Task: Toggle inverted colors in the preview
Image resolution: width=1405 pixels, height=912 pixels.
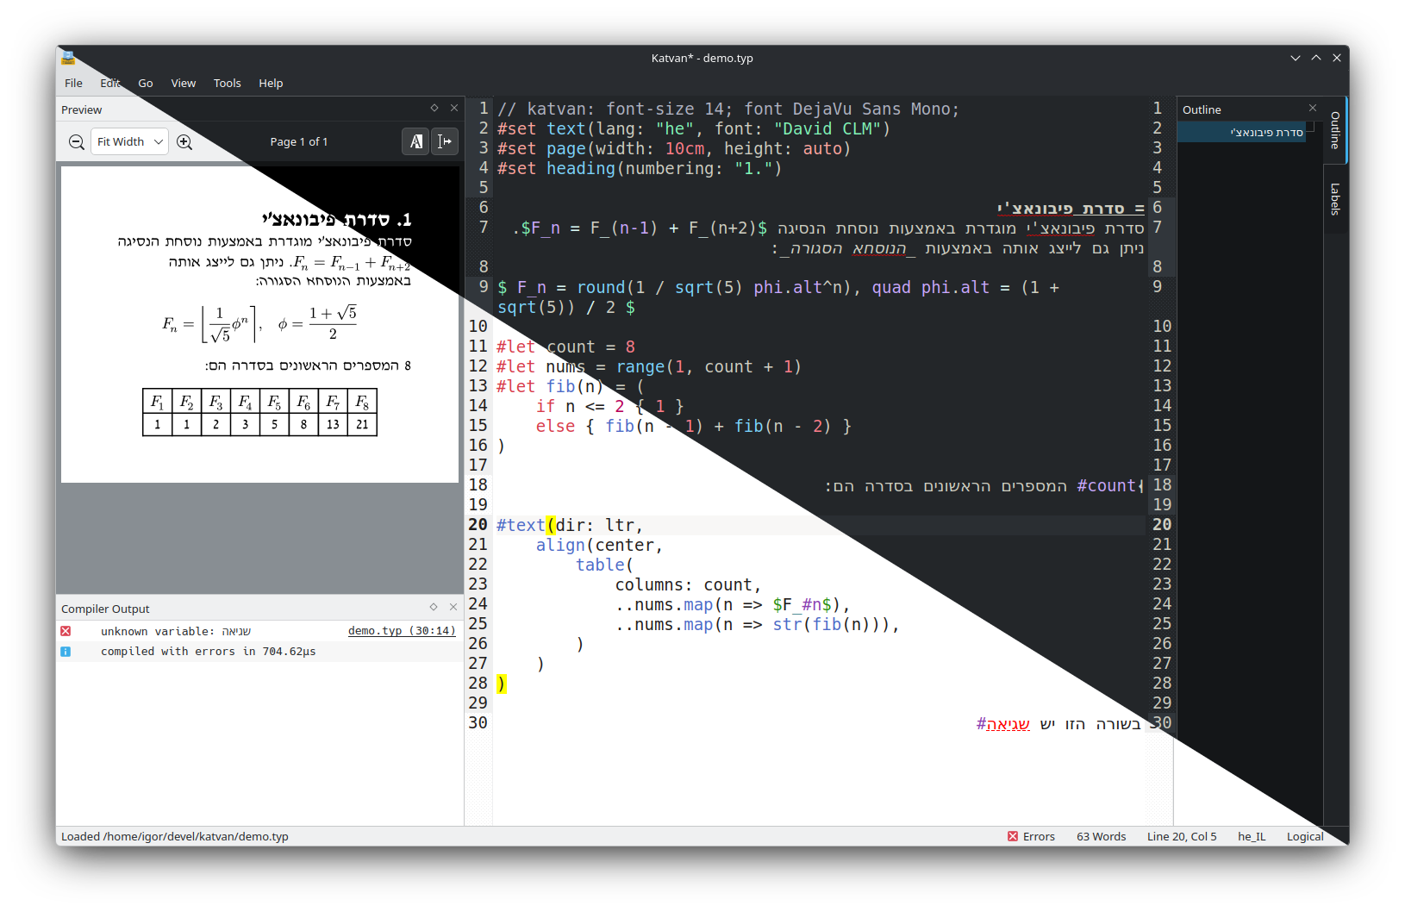Action: coord(415,141)
